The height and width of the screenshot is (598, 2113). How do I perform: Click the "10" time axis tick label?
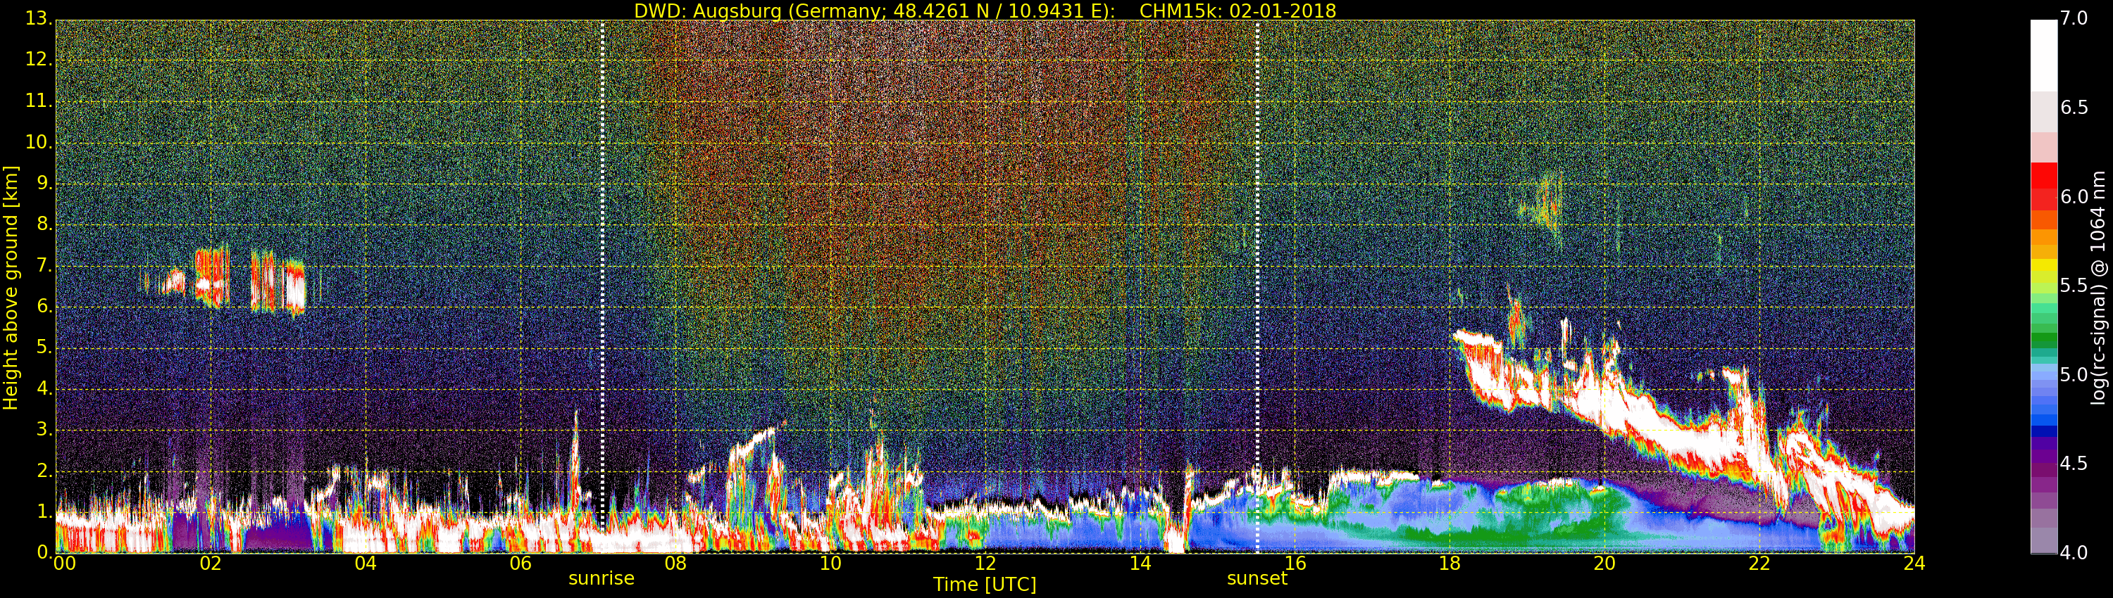click(x=830, y=563)
